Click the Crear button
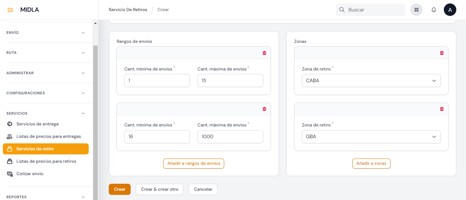Viewport: 466px width, 200px height. point(120,189)
